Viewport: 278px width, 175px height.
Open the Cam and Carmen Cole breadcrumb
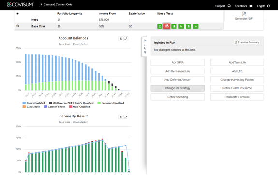click(x=58, y=5)
